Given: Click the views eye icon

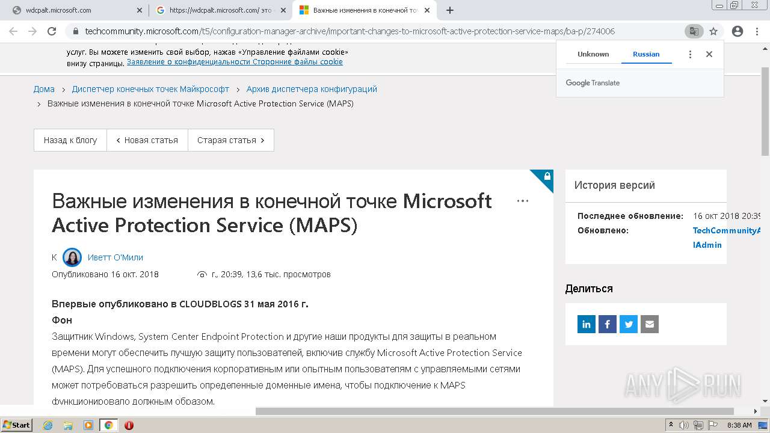Looking at the screenshot, I should (202, 274).
